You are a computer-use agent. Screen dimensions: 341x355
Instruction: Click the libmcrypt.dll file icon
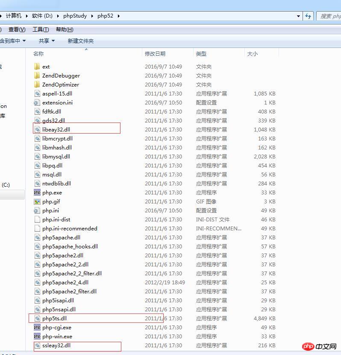pos(37,139)
